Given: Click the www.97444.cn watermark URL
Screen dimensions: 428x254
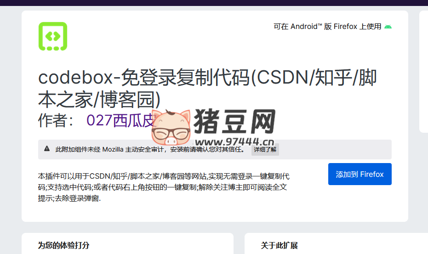Looking at the screenshot, I should click(x=235, y=142).
